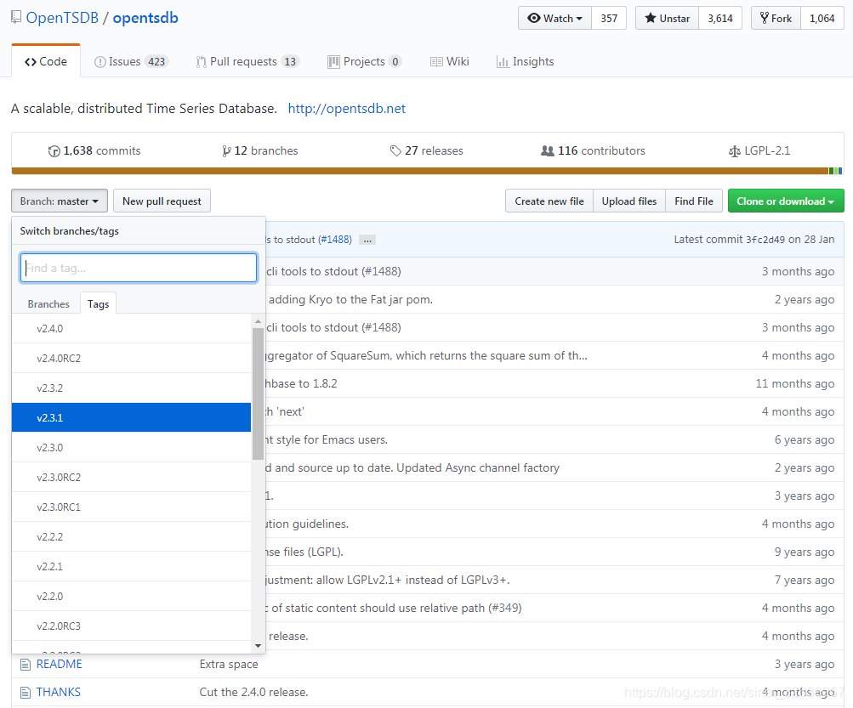Click tag list scrollbar up arrow

pyautogui.click(x=258, y=322)
